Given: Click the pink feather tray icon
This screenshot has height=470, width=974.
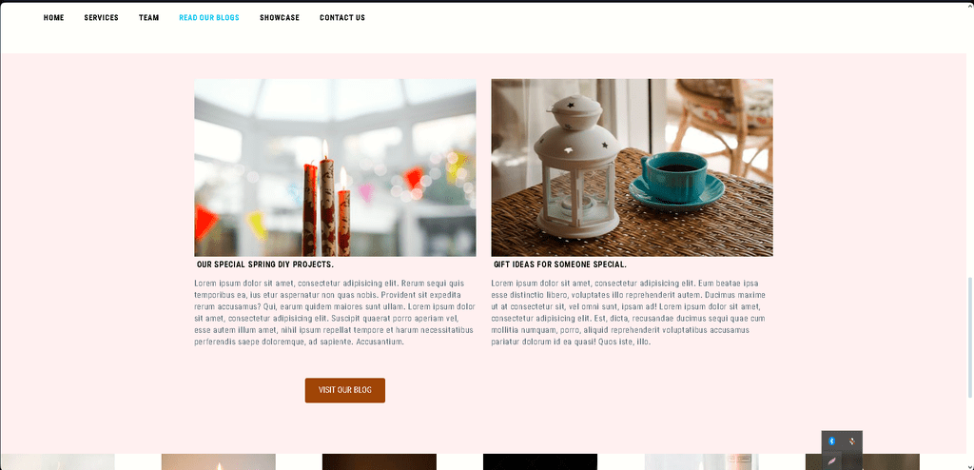Looking at the screenshot, I should [831, 461].
